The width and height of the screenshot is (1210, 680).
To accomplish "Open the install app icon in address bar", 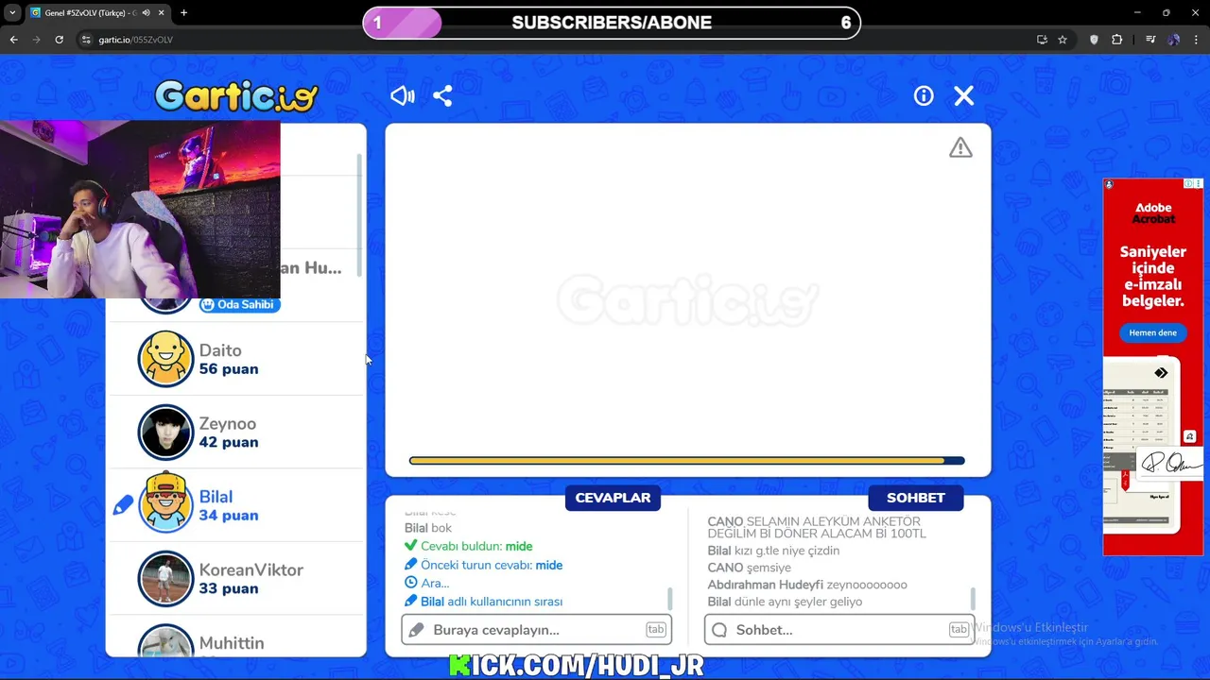I will click(x=1042, y=40).
